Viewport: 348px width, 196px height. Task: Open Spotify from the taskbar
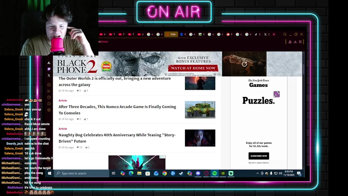click(215, 173)
